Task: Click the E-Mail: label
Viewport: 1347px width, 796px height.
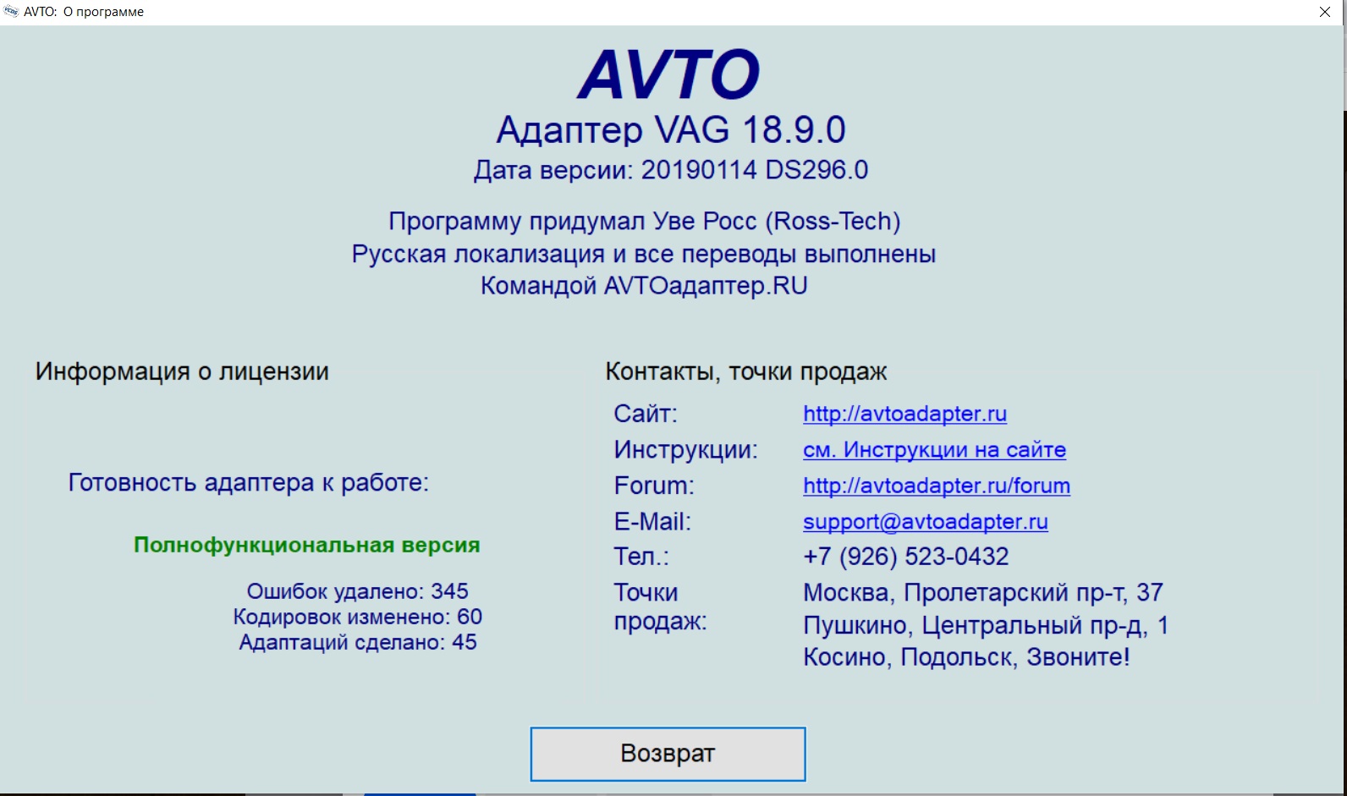Action: point(652,522)
